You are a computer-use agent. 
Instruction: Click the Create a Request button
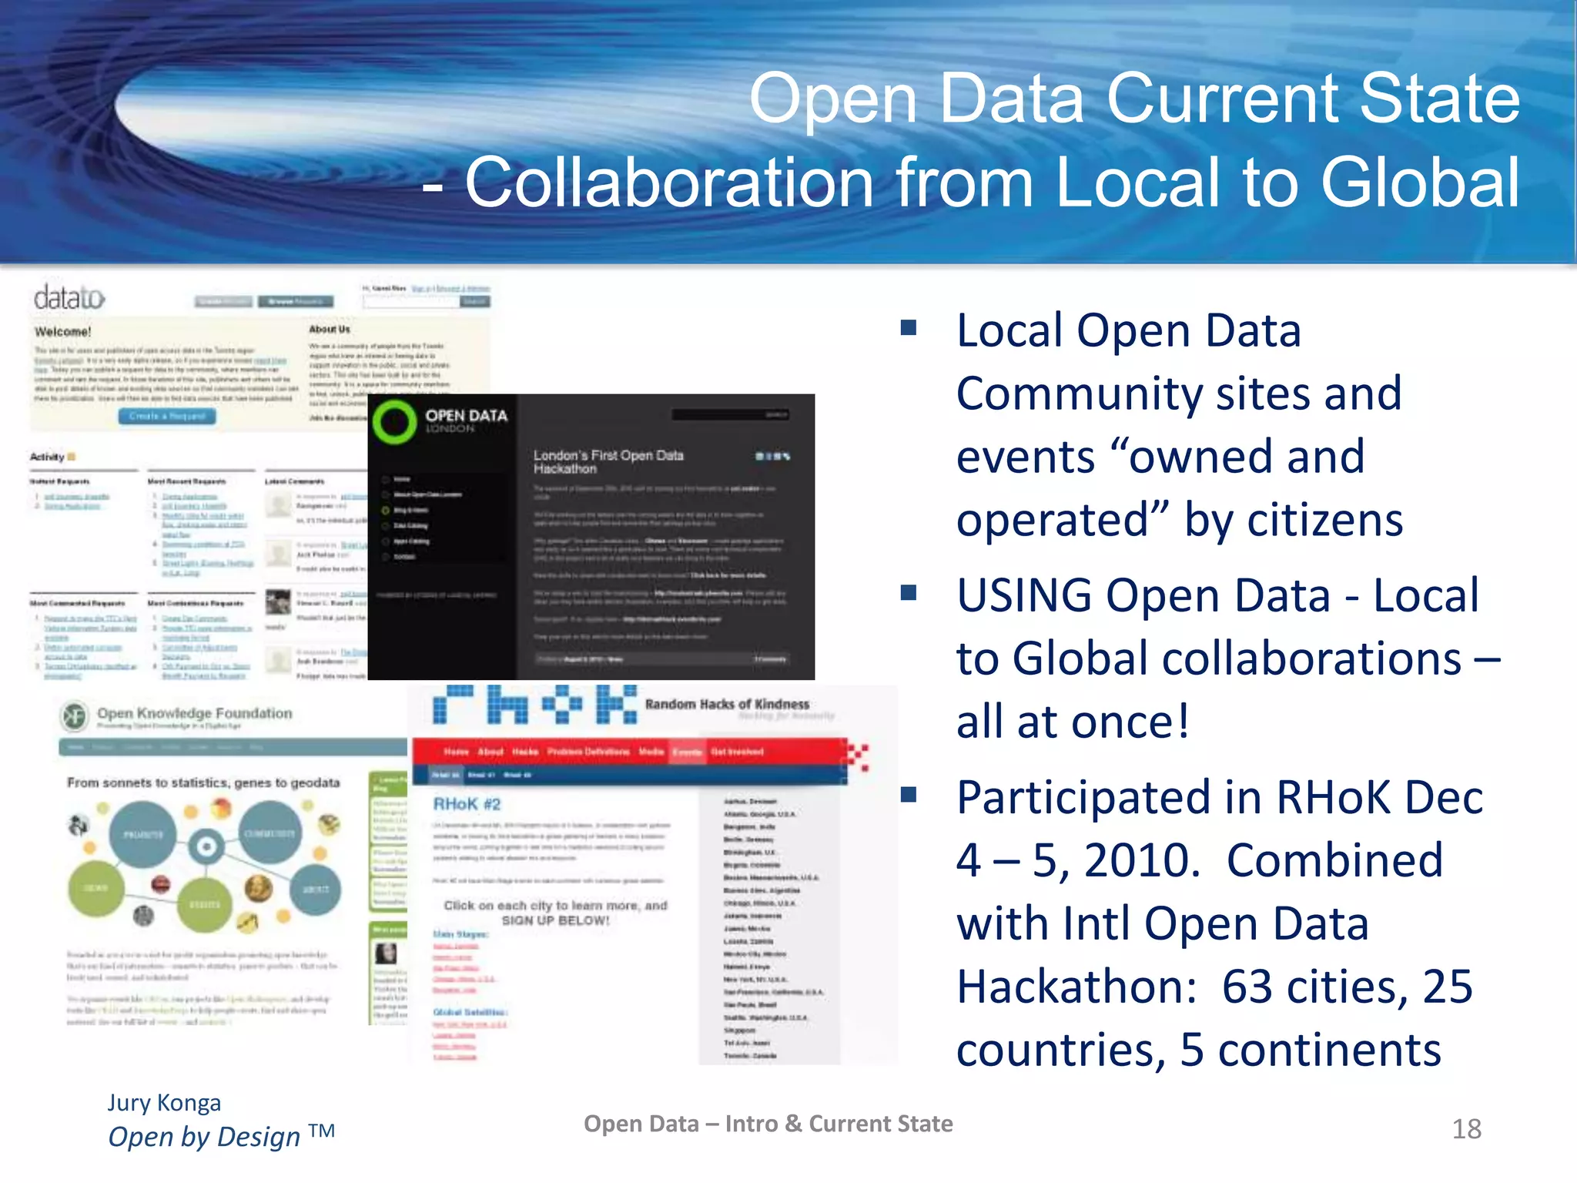[167, 416]
